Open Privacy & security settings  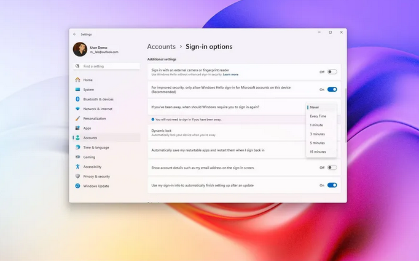pyautogui.click(x=106, y=176)
